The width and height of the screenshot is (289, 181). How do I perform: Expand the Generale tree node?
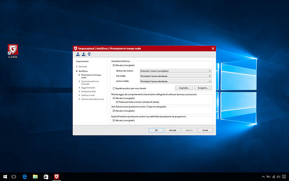pos(77,67)
